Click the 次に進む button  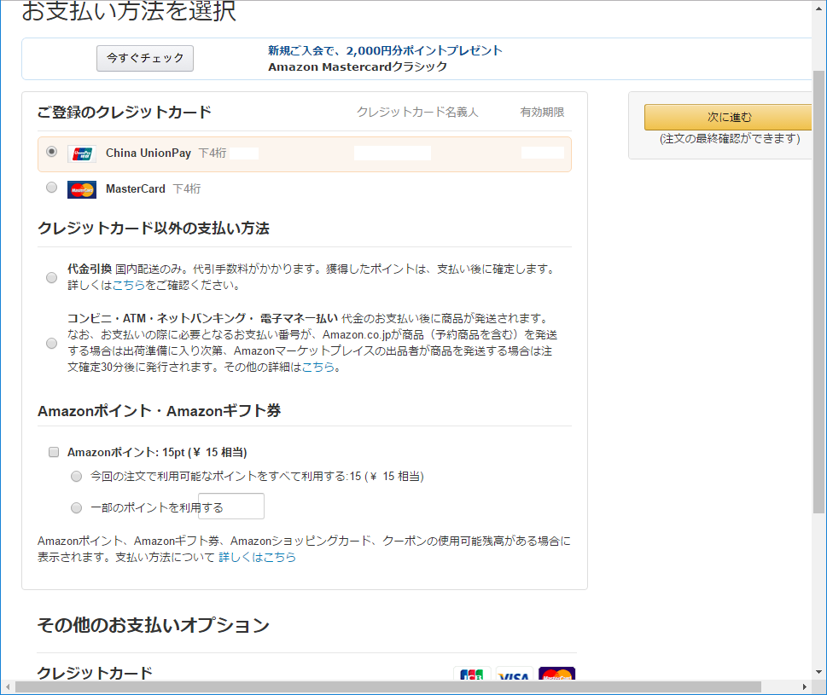coord(729,117)
